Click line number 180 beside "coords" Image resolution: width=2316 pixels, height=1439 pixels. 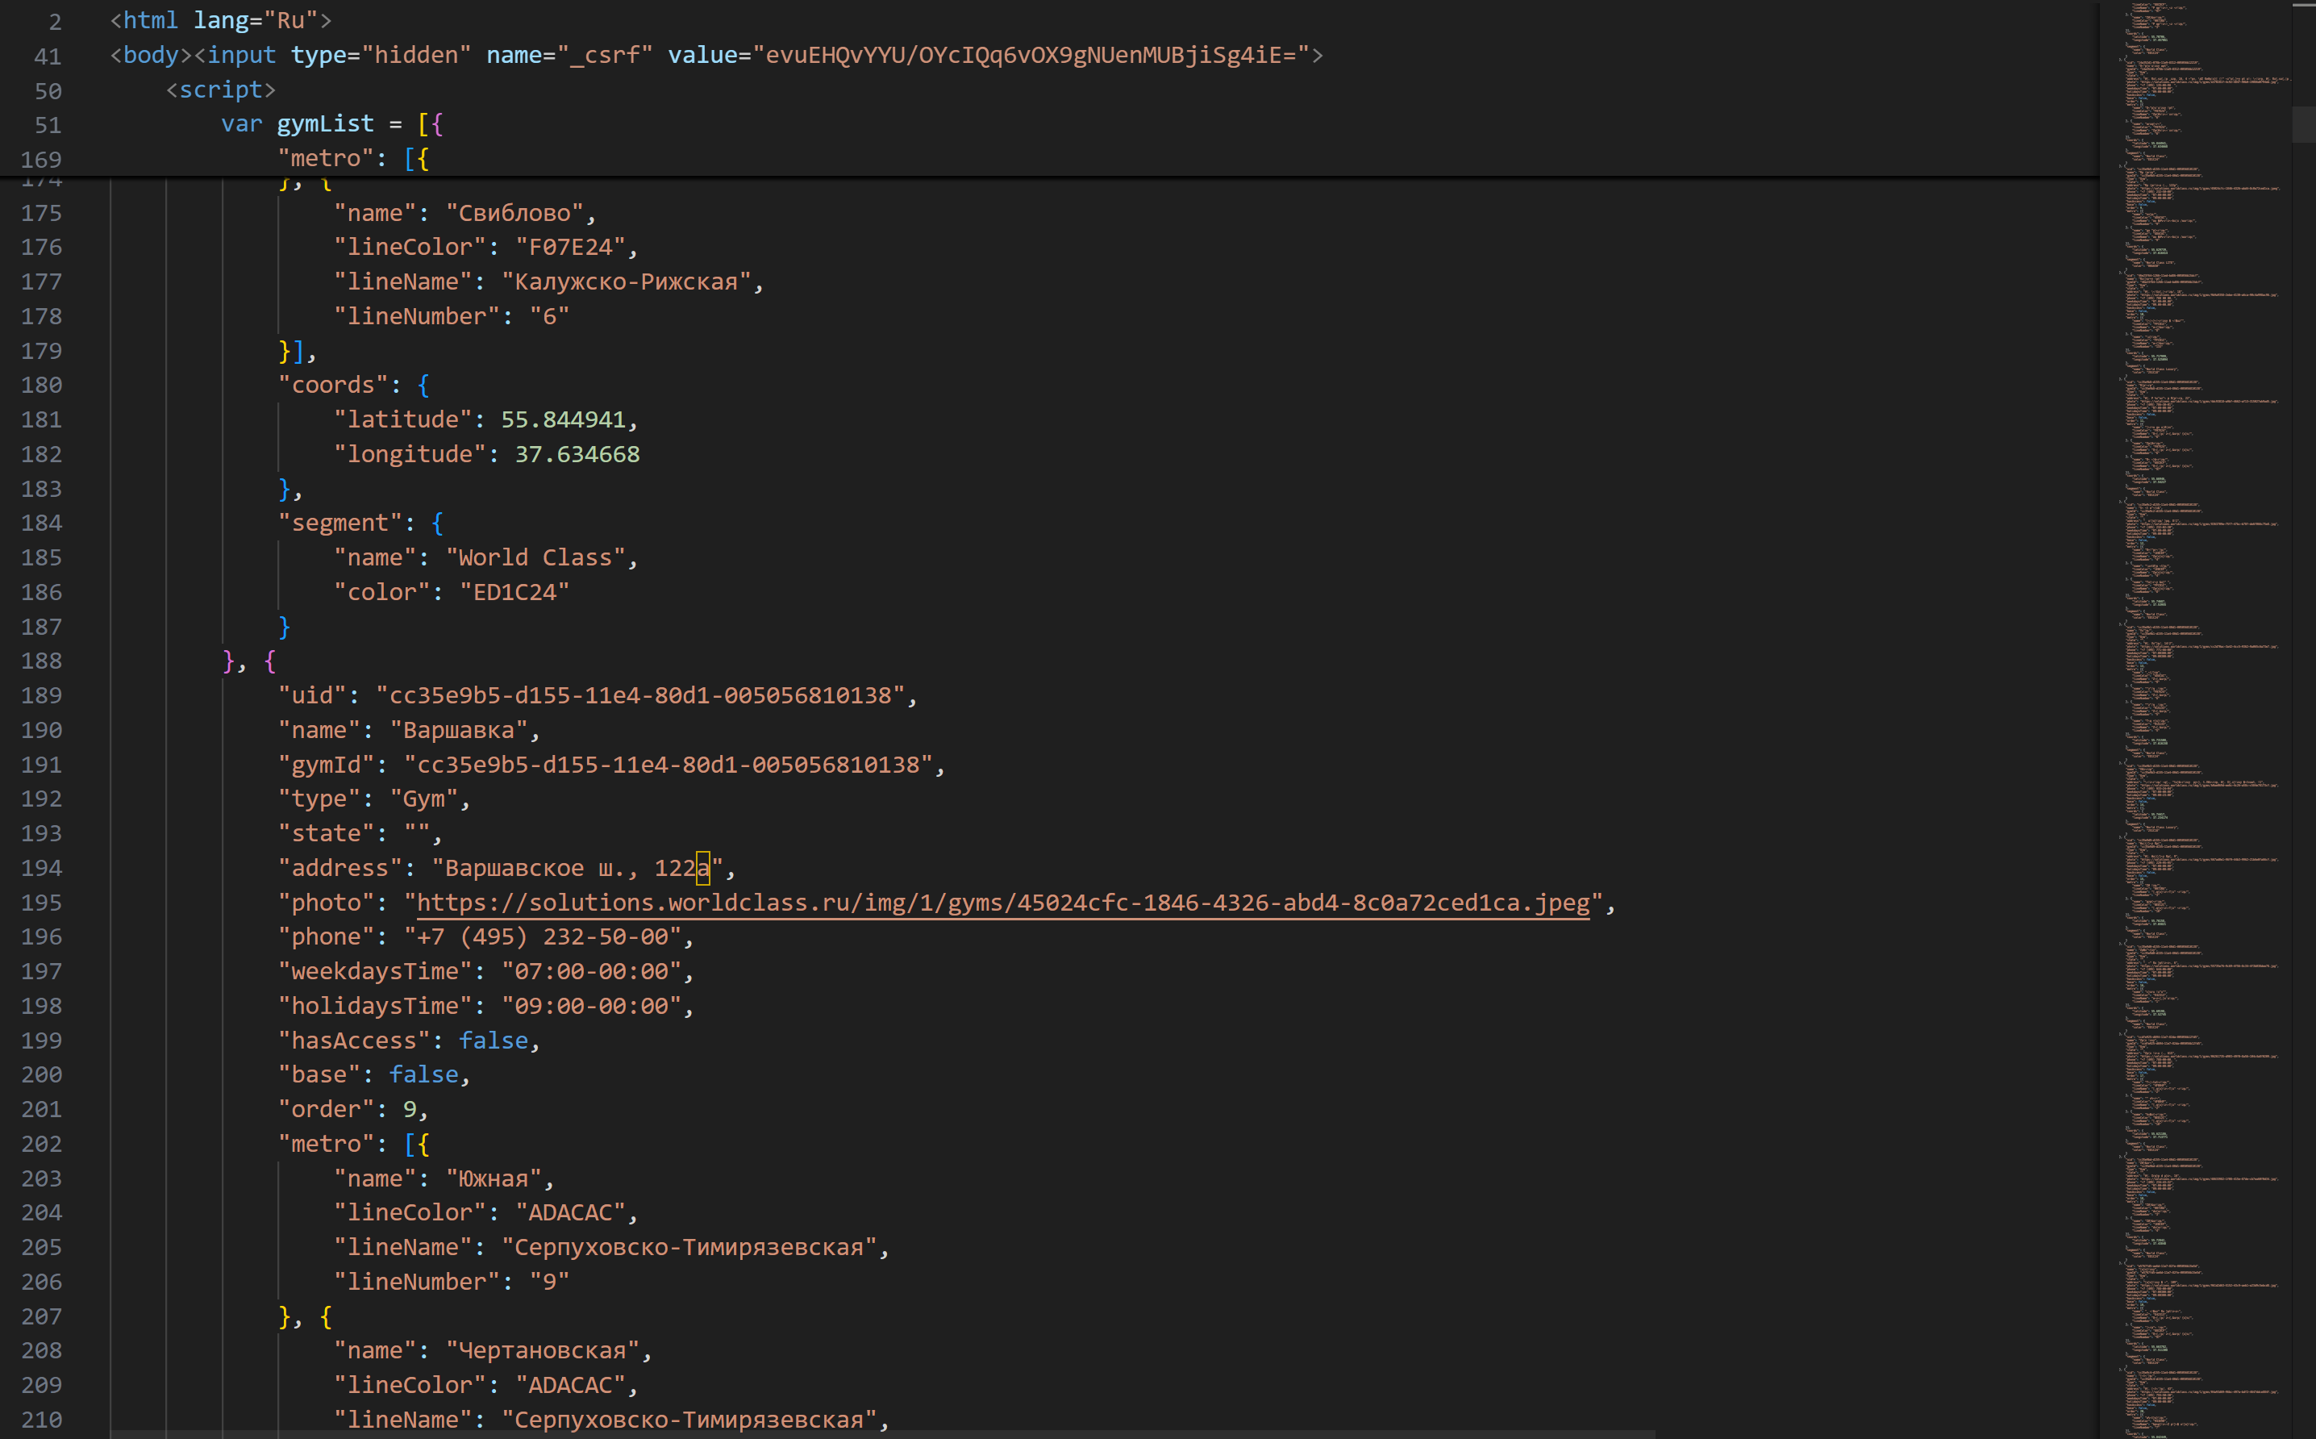click(42, 385)
